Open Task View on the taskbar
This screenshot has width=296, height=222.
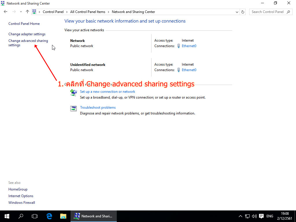pos(35,216)
